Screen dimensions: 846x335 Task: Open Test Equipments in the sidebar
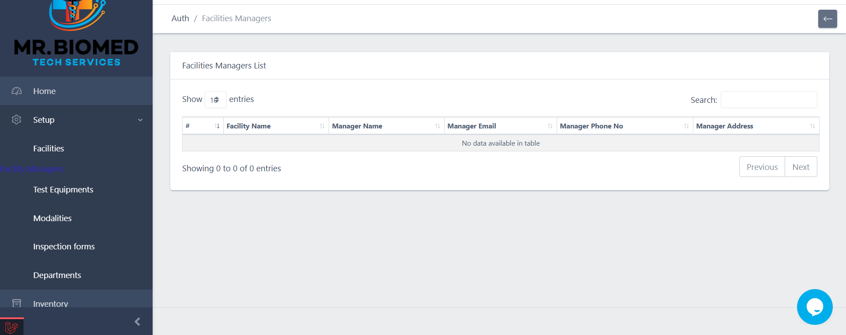click(63, 190)
